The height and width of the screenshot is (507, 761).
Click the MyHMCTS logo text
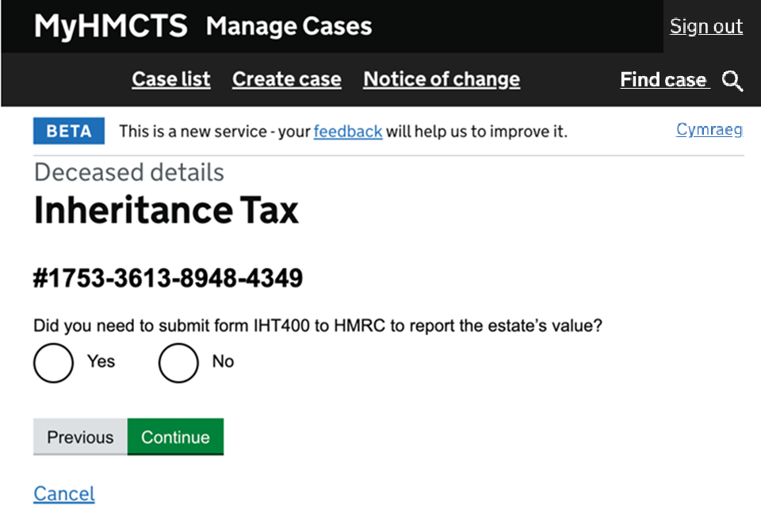click(110, 26)
